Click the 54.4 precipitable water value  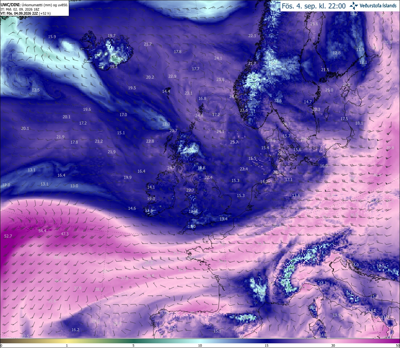pos(42,231)
